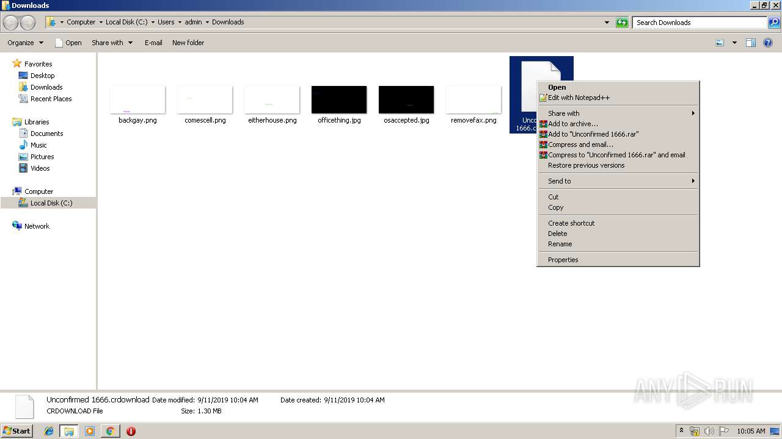Choose Compress and email...
Screen dimensions: 782x439
618,145
